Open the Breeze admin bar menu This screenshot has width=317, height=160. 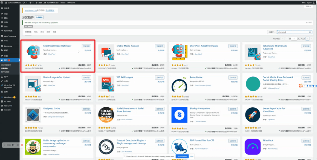(x=63, y=3)
